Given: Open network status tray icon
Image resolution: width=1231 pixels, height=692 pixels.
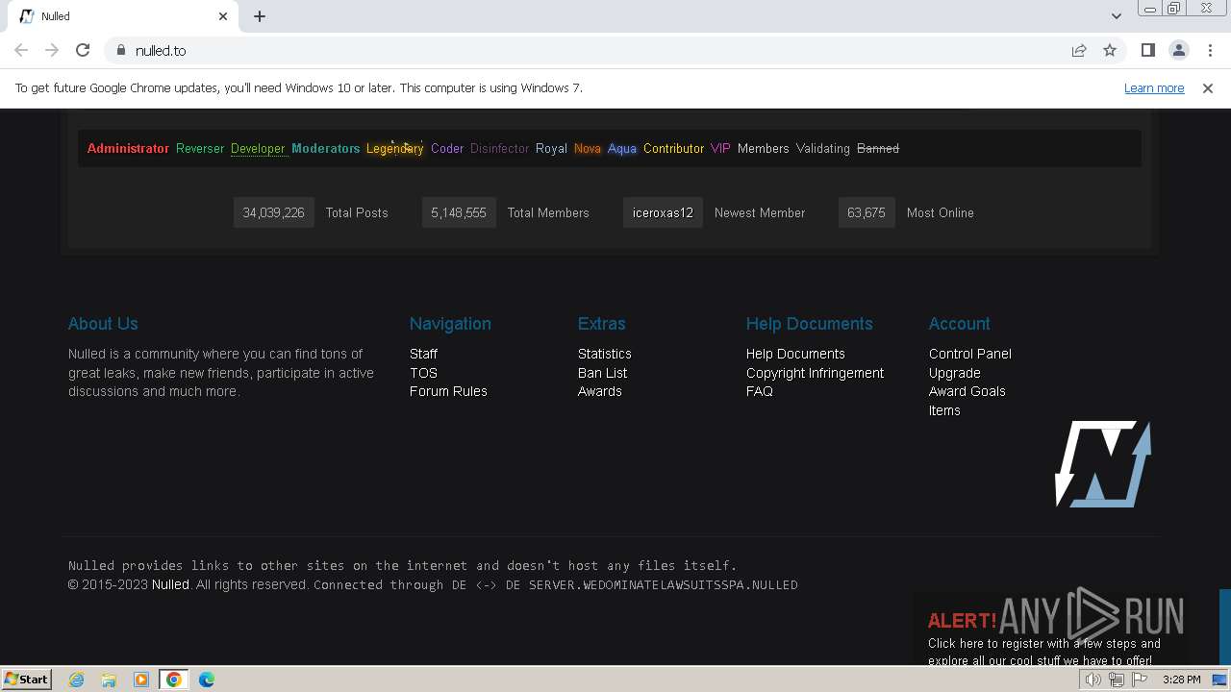Looking at the screenshot, I should (1117, 680).
